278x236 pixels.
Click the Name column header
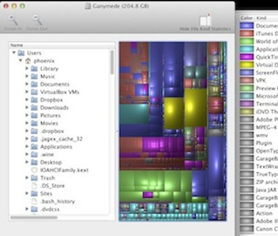tap(62, 45)
